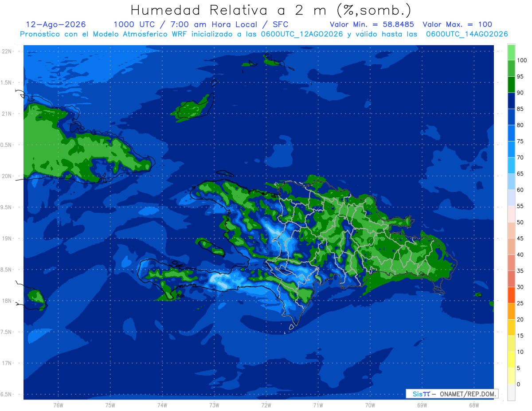
Task: Click the legend value "50"
Action: [520, 222]
